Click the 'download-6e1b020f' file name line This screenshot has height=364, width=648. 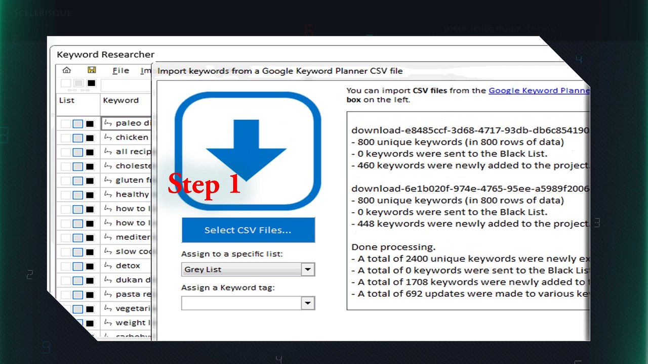pyautogui.click(x=470, y=189)
